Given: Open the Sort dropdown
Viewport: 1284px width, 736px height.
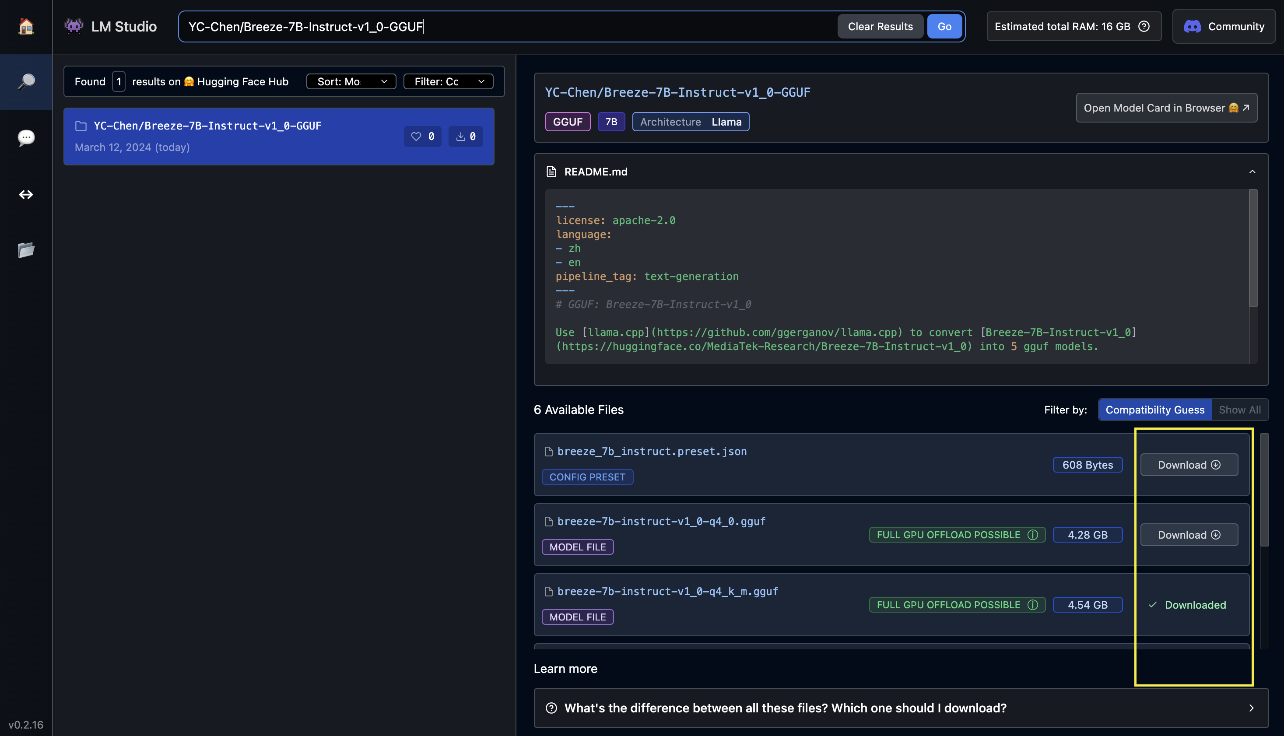Looking at the screenshot, I should point(351,81).
